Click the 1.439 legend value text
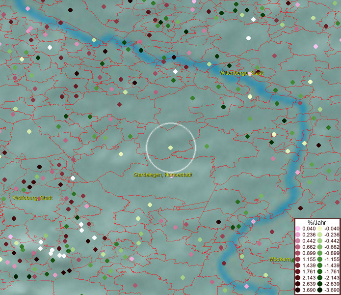 click(309, 265)
